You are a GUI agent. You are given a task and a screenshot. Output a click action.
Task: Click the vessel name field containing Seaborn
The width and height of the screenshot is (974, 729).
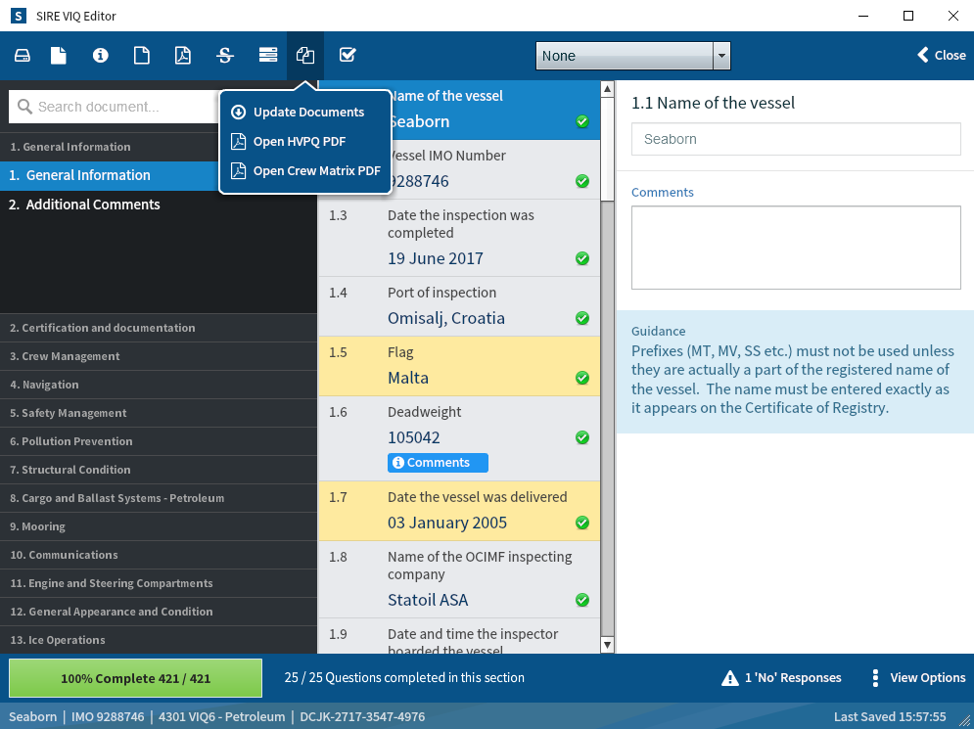(x=796, y=139)
